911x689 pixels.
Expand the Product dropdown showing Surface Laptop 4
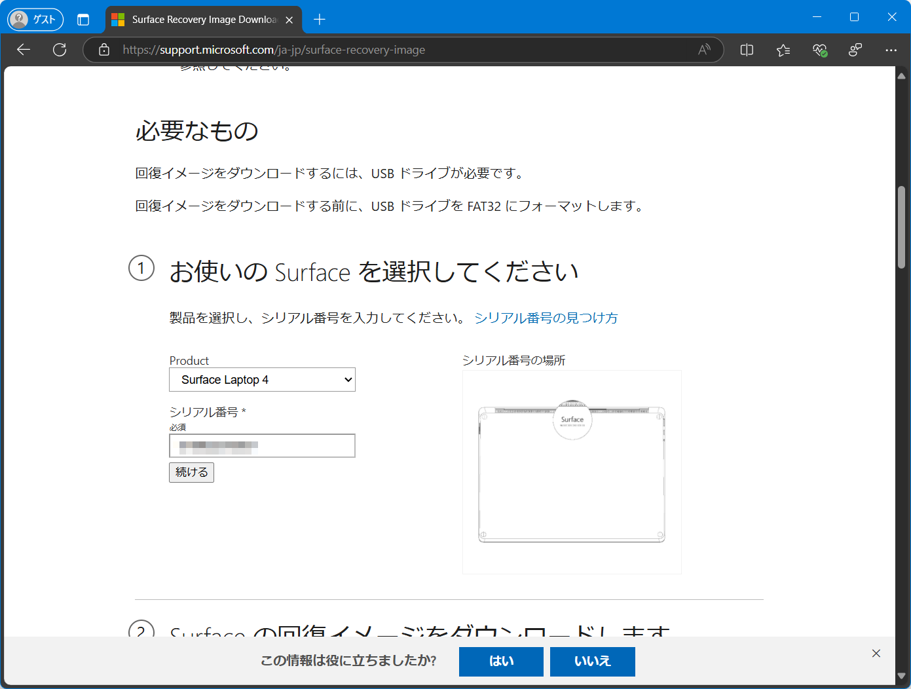(x=262, y=380)
